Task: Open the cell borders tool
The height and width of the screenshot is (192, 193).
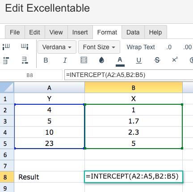Action: 84,60
